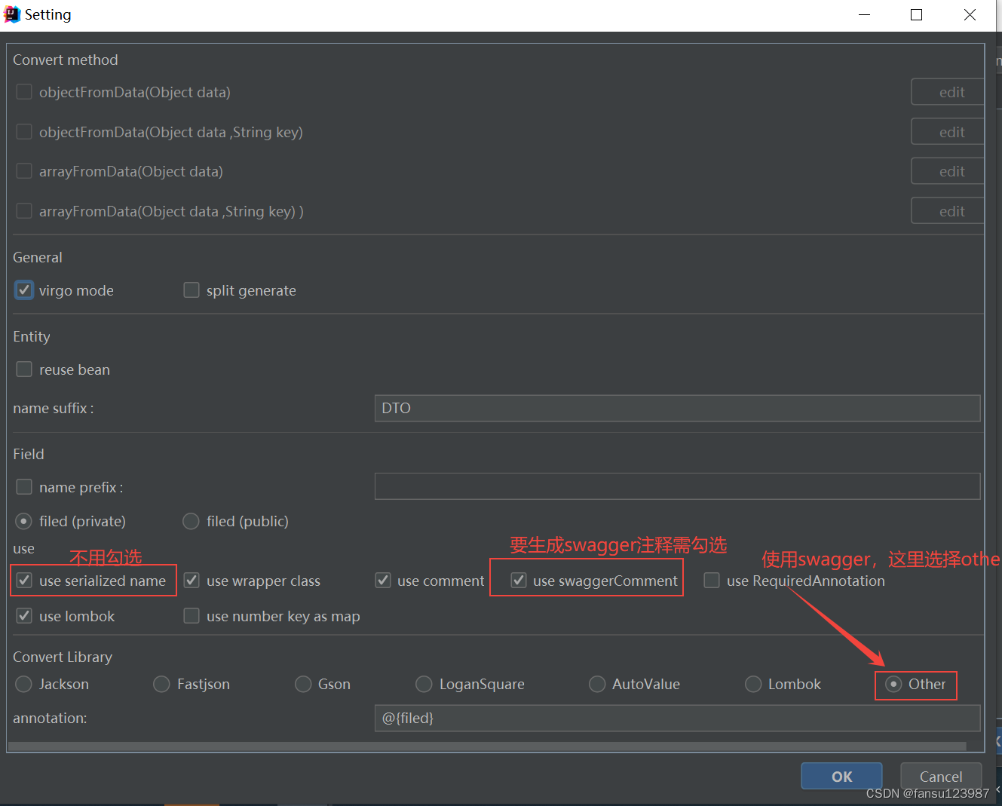Cancel the Setting dialog
Image resolution: width=1002 pixels, height=806 pixels.
[x=941, y=776]
